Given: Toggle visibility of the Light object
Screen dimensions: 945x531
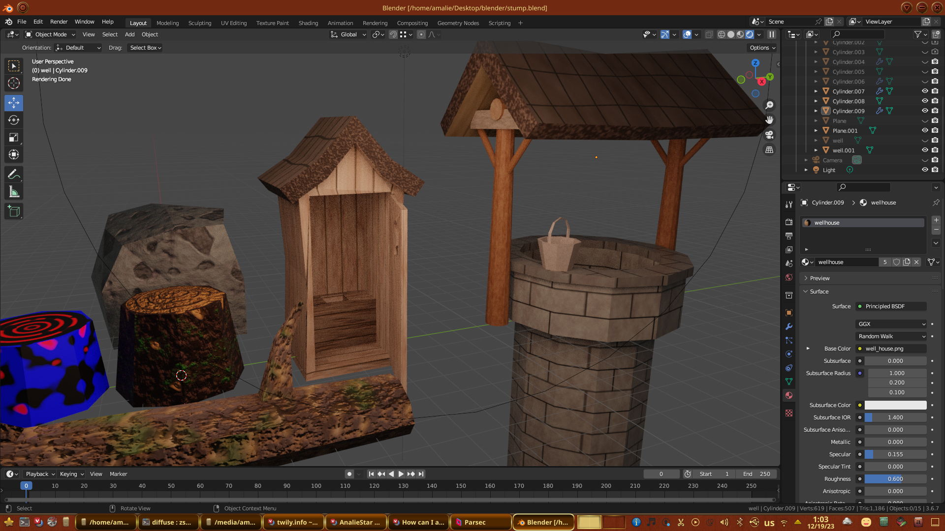Looking at the screenshot, I should (925, 170).
